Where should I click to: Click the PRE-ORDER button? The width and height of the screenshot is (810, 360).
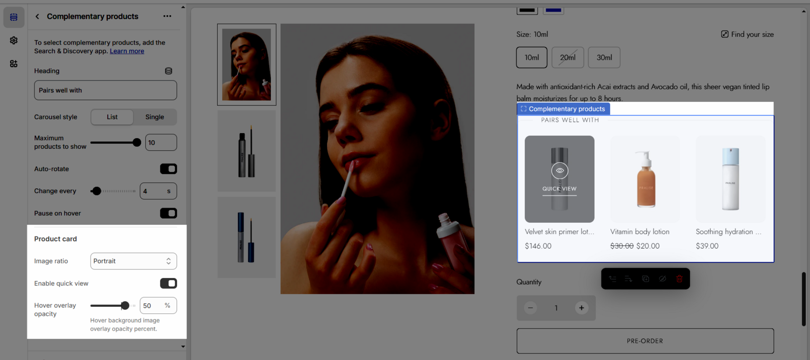pyautogui.click(x=645, y=341)
